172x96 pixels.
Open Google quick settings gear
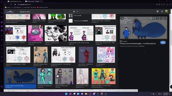tap(157, 11)
